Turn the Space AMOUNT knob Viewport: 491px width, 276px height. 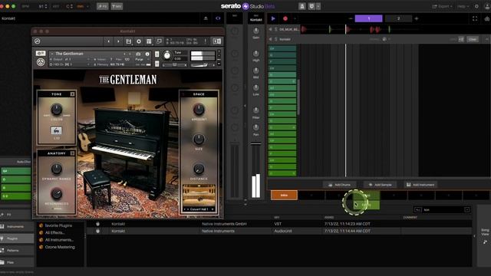click(x=199, y=110)
